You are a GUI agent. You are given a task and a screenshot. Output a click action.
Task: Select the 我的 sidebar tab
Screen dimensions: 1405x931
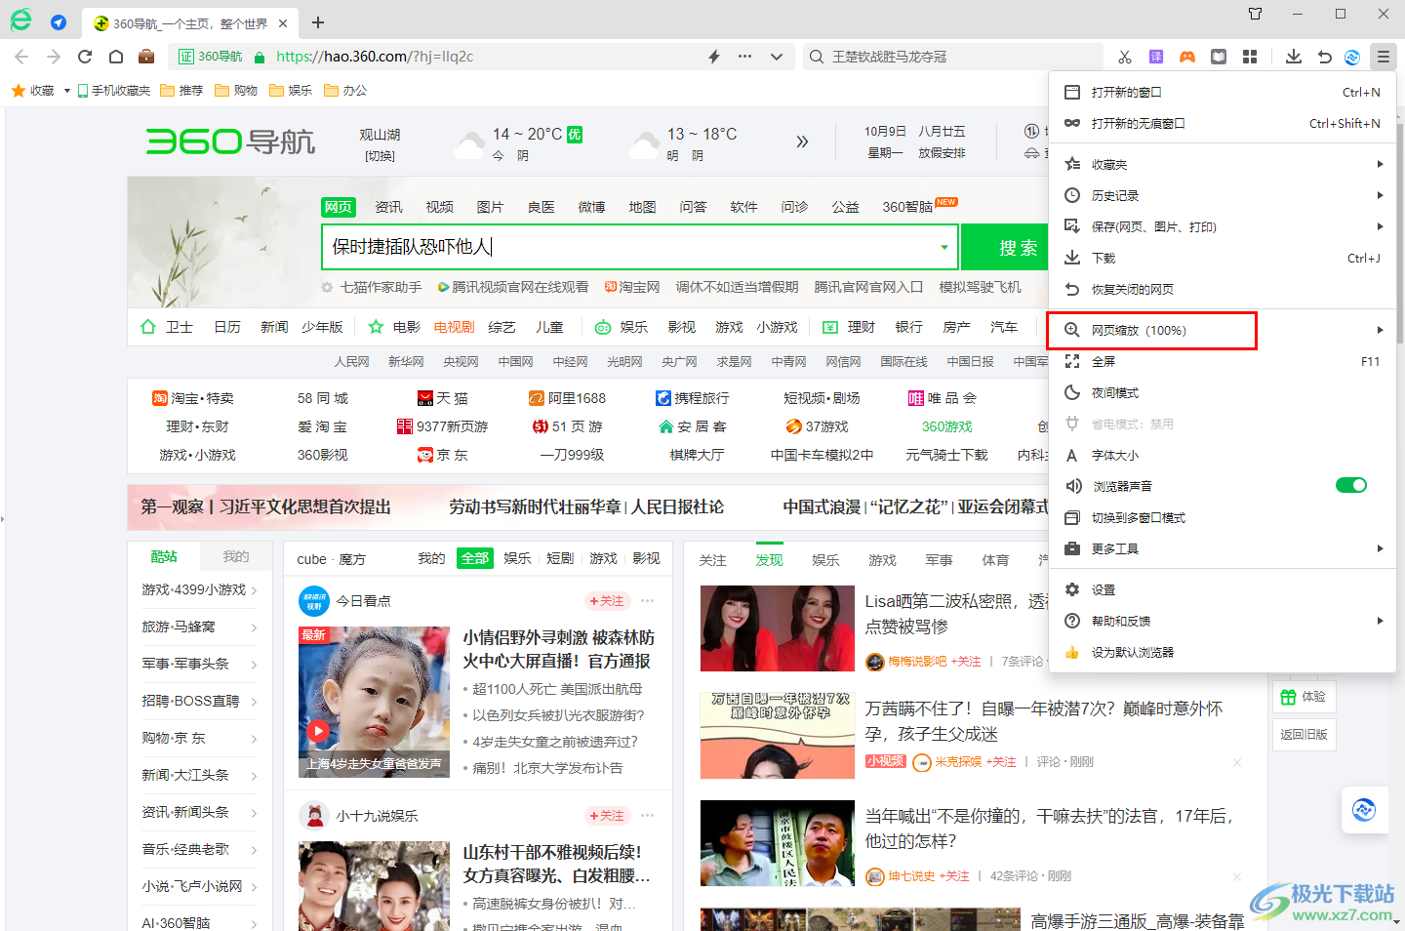click(x=235, y=556)
